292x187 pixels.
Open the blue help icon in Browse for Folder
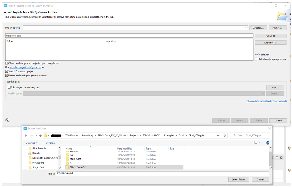point(268,143)
